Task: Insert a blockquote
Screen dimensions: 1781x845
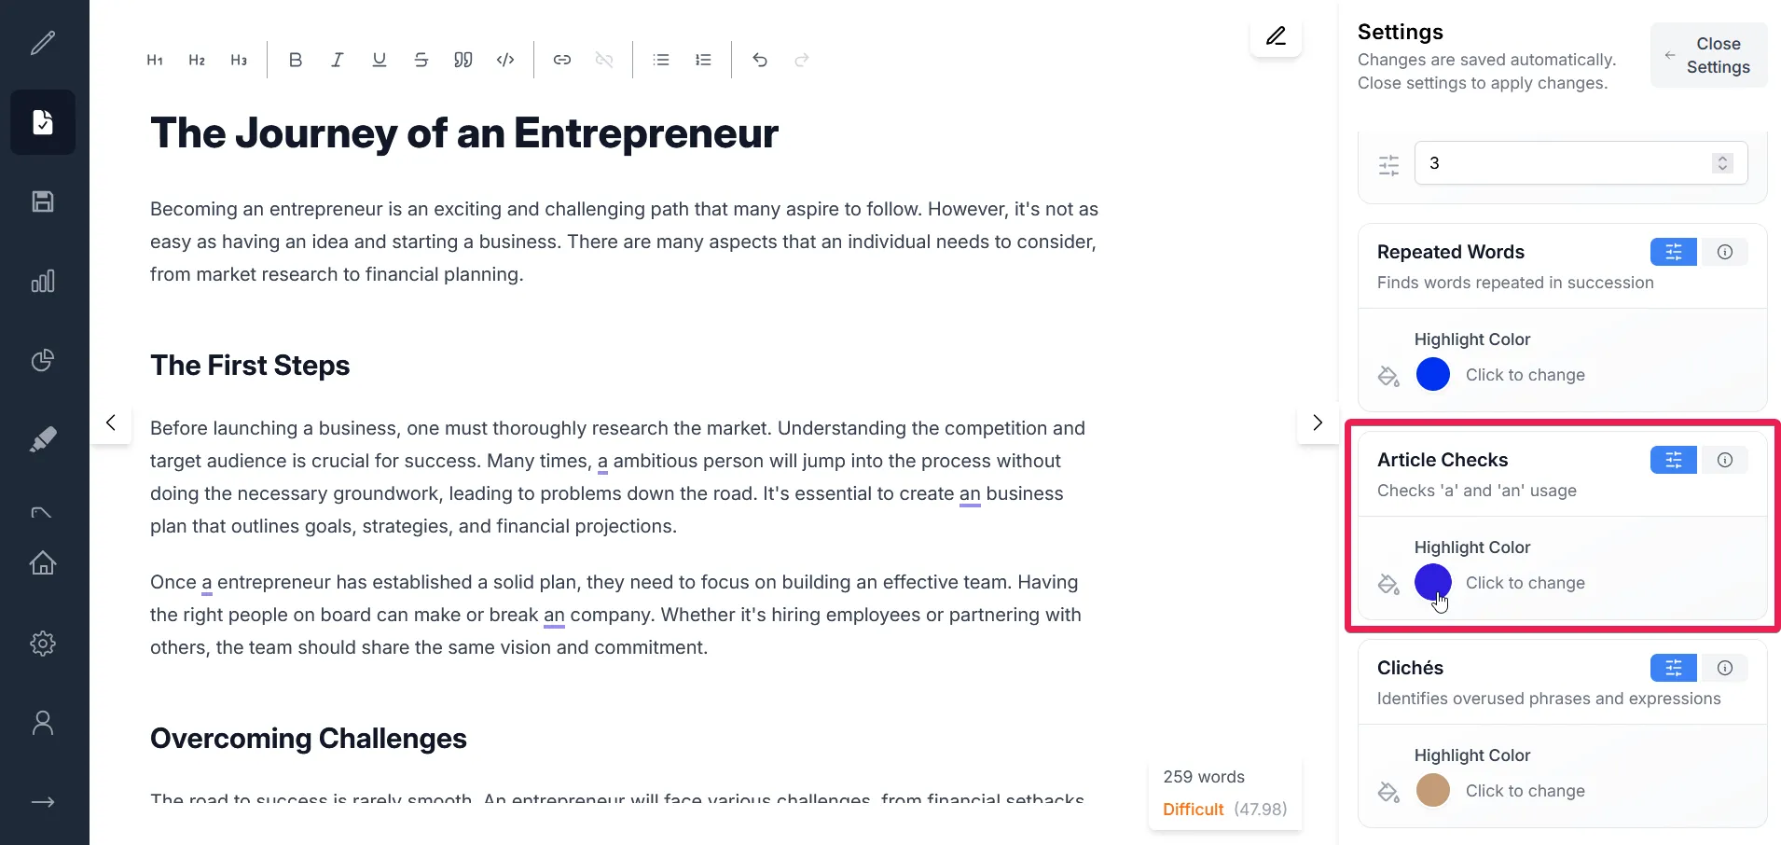Action: tap(463, 60)
